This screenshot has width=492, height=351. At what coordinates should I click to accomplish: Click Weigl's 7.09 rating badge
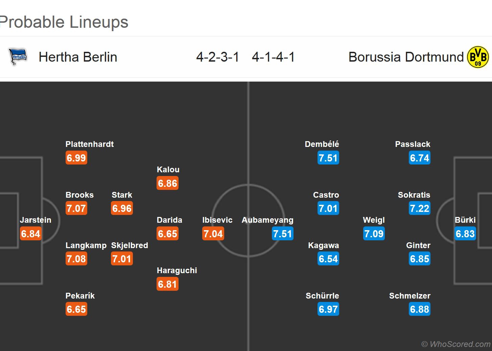coord(374,234)
